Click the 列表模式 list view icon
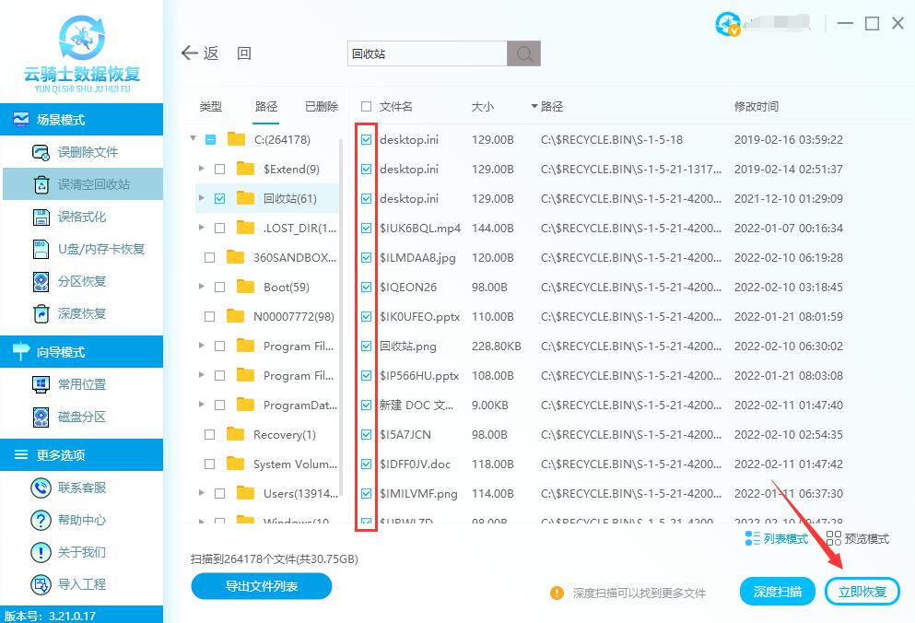Viewport: 915px width, 623px height. [x=752, y=538]
